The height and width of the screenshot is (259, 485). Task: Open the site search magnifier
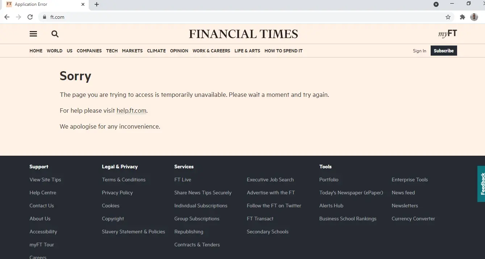click(x=55, y=34)
